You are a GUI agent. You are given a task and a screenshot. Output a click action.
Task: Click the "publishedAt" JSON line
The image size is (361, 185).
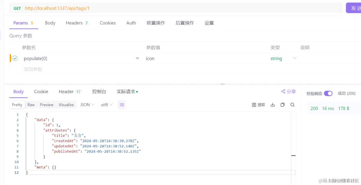point(97,151)
